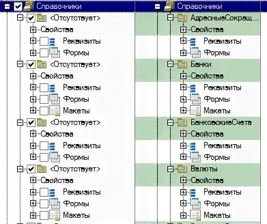Expand Макеты under Банки in the right pane

[x=183, y=110]
